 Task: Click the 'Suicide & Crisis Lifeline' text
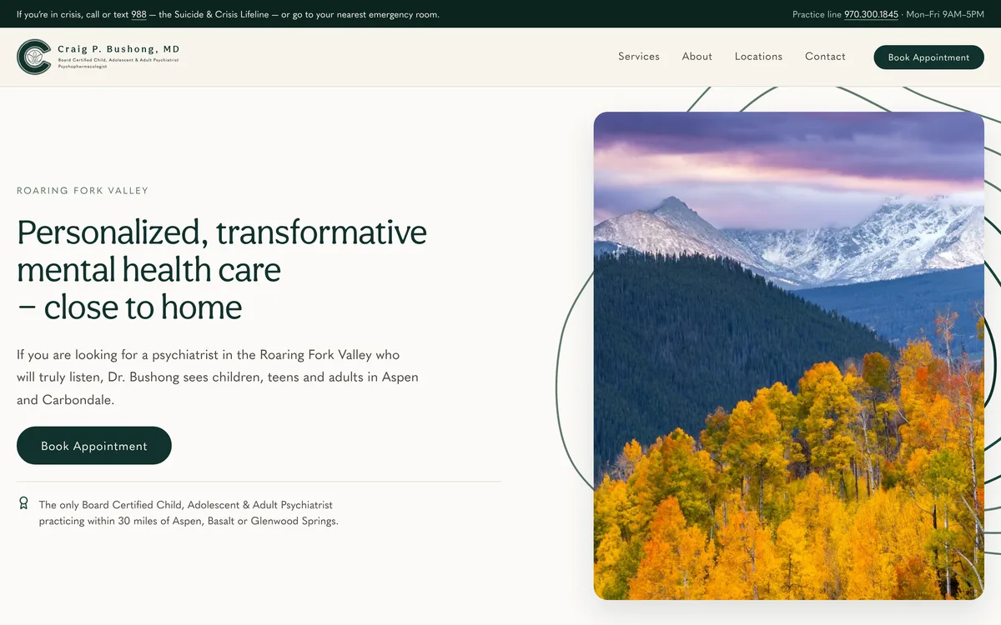pyautogui.click(x=221, y=14)
